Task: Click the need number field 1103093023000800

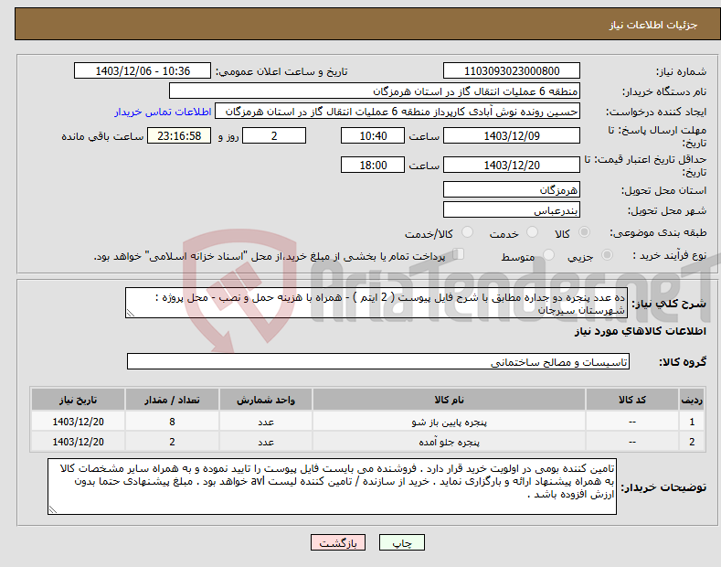Action: pos(512,71)
